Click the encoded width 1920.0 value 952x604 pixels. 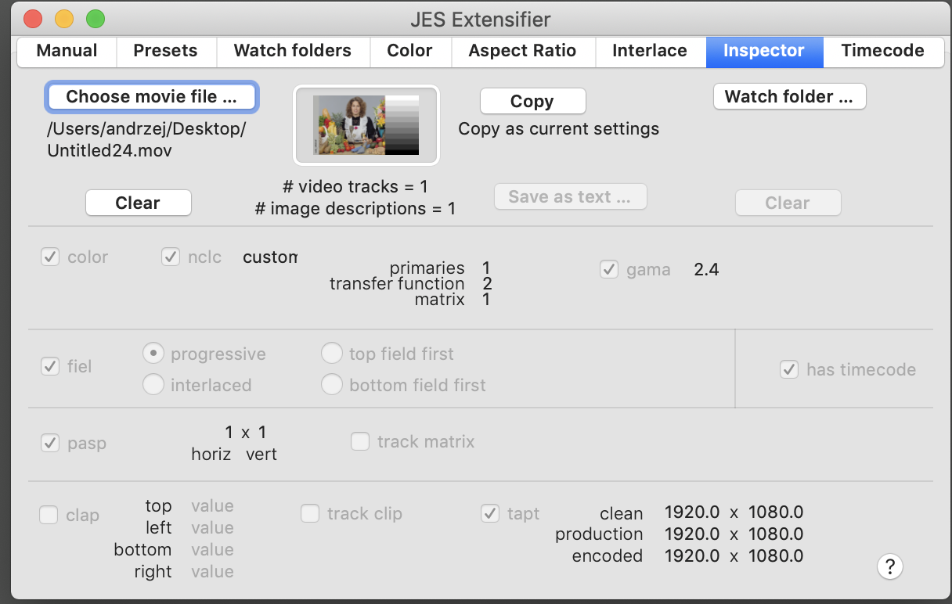click(692, 556)
